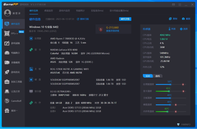Click the monitor 显示器 icon
This screenshot has height=129, width=197.
(x=31, y=91)
